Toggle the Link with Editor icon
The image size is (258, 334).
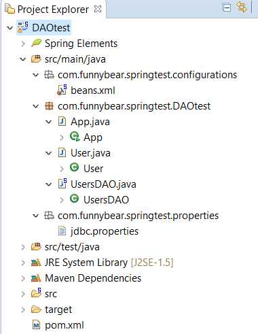pos(241,7)
